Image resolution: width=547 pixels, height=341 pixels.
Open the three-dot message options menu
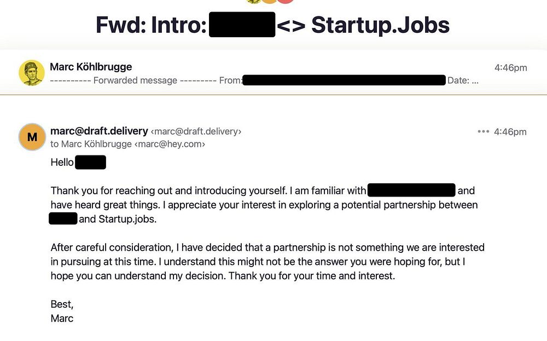(483, 132)
